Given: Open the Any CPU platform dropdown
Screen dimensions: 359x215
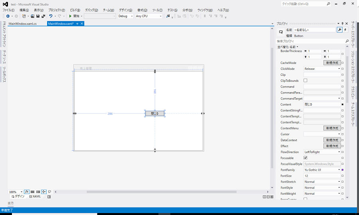Looking at the screenshot, I should coord(149,16).
